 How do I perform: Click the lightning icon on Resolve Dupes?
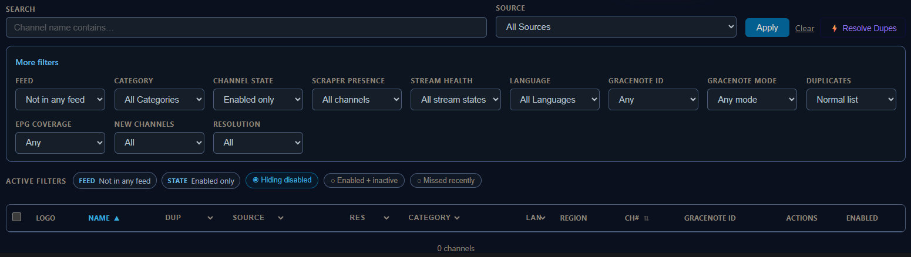coord(835,28)
